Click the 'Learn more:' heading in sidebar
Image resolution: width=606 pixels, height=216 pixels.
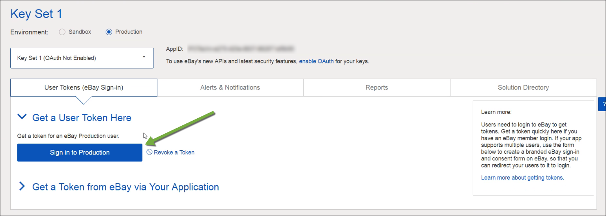(x=496, y=112)
